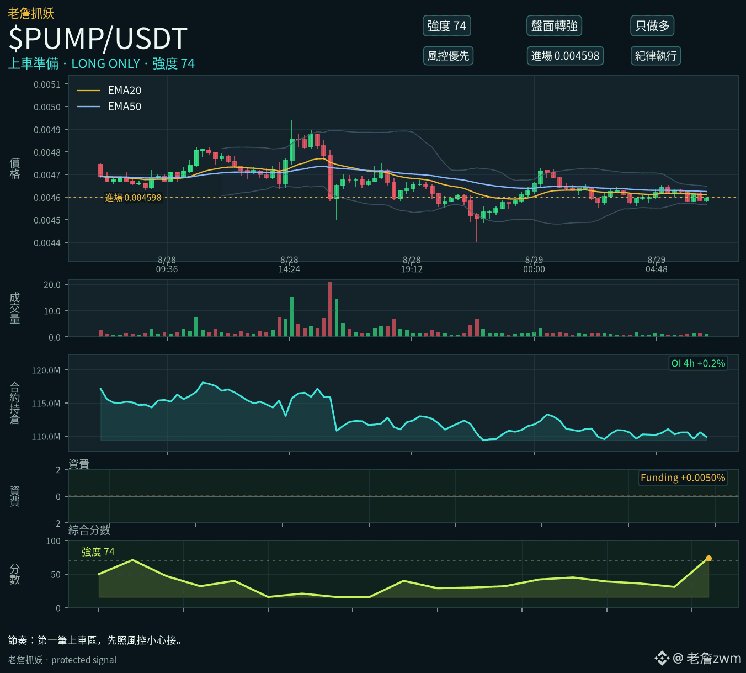This screenshot has width=746, height=673.
Task: Click the 強度 74 label inside score chart
Action: (98, 552)
